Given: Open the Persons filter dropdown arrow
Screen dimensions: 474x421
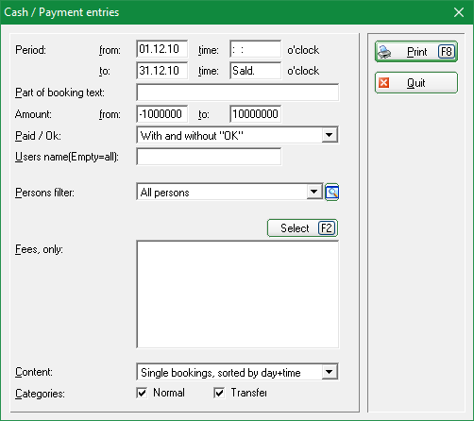Looking at the screenshot, I should tap(313, 192).
